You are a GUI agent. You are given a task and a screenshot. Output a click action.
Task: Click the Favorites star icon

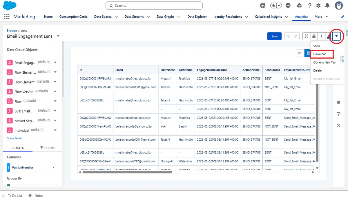(x=274, y=6)
